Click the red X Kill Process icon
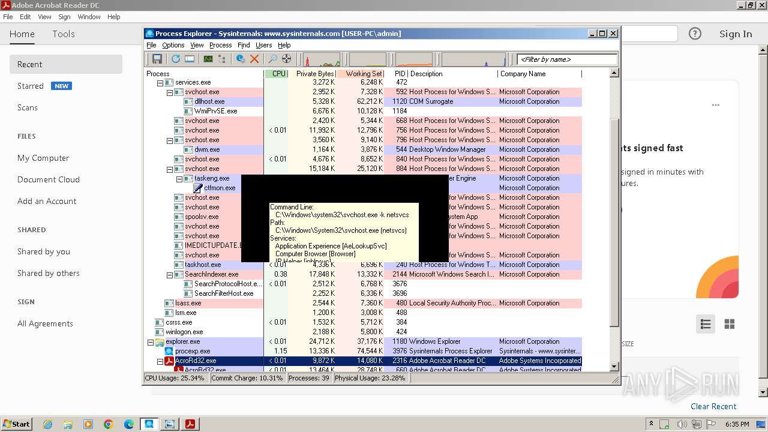768x432 pixels. 254,59
